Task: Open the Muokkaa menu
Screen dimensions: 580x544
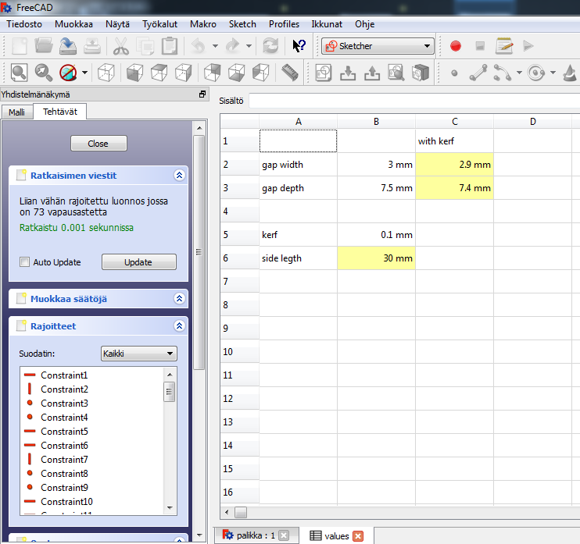Action: pos(73,24)
